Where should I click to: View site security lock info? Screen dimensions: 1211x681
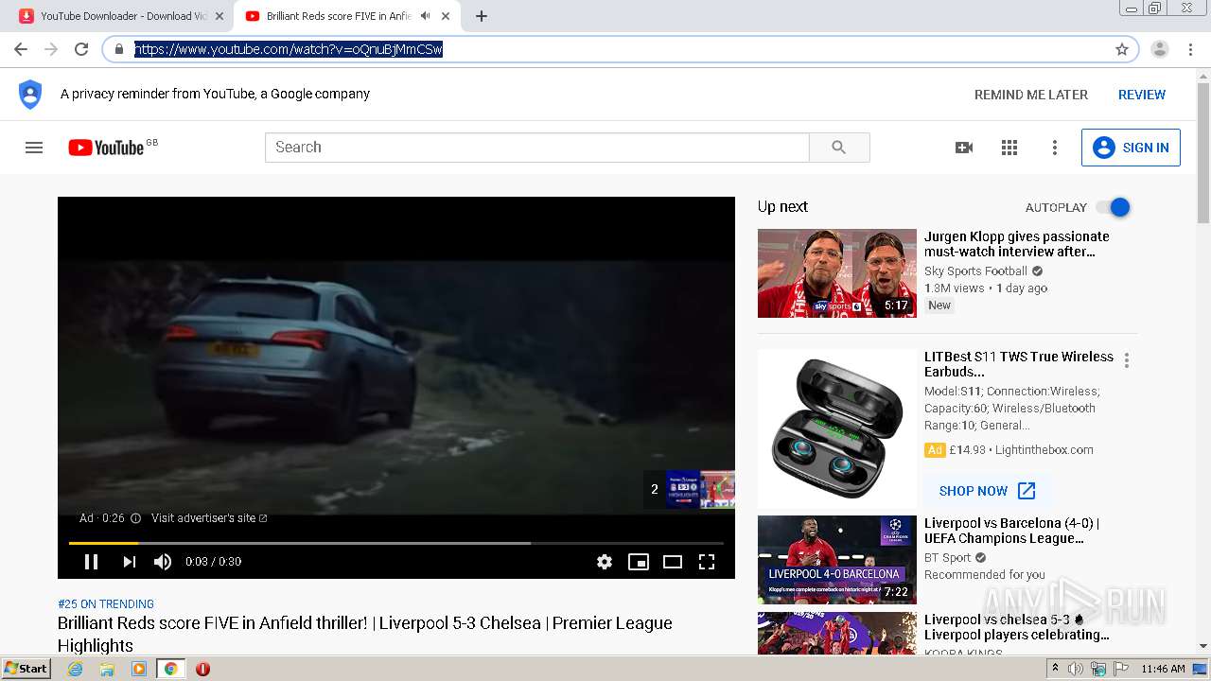click(119, 49)
